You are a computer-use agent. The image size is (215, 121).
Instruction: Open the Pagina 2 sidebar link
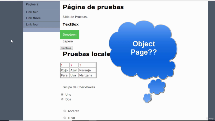[41, 5]
